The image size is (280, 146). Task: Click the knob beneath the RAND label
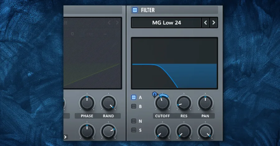108,132
